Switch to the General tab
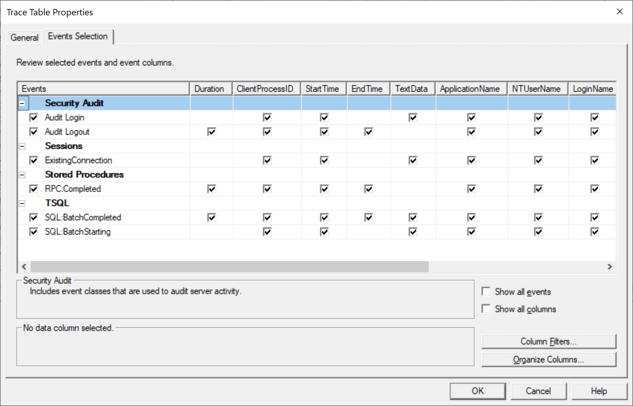The height and width of the screenshot is (406, 633). [x=24, y=37]
